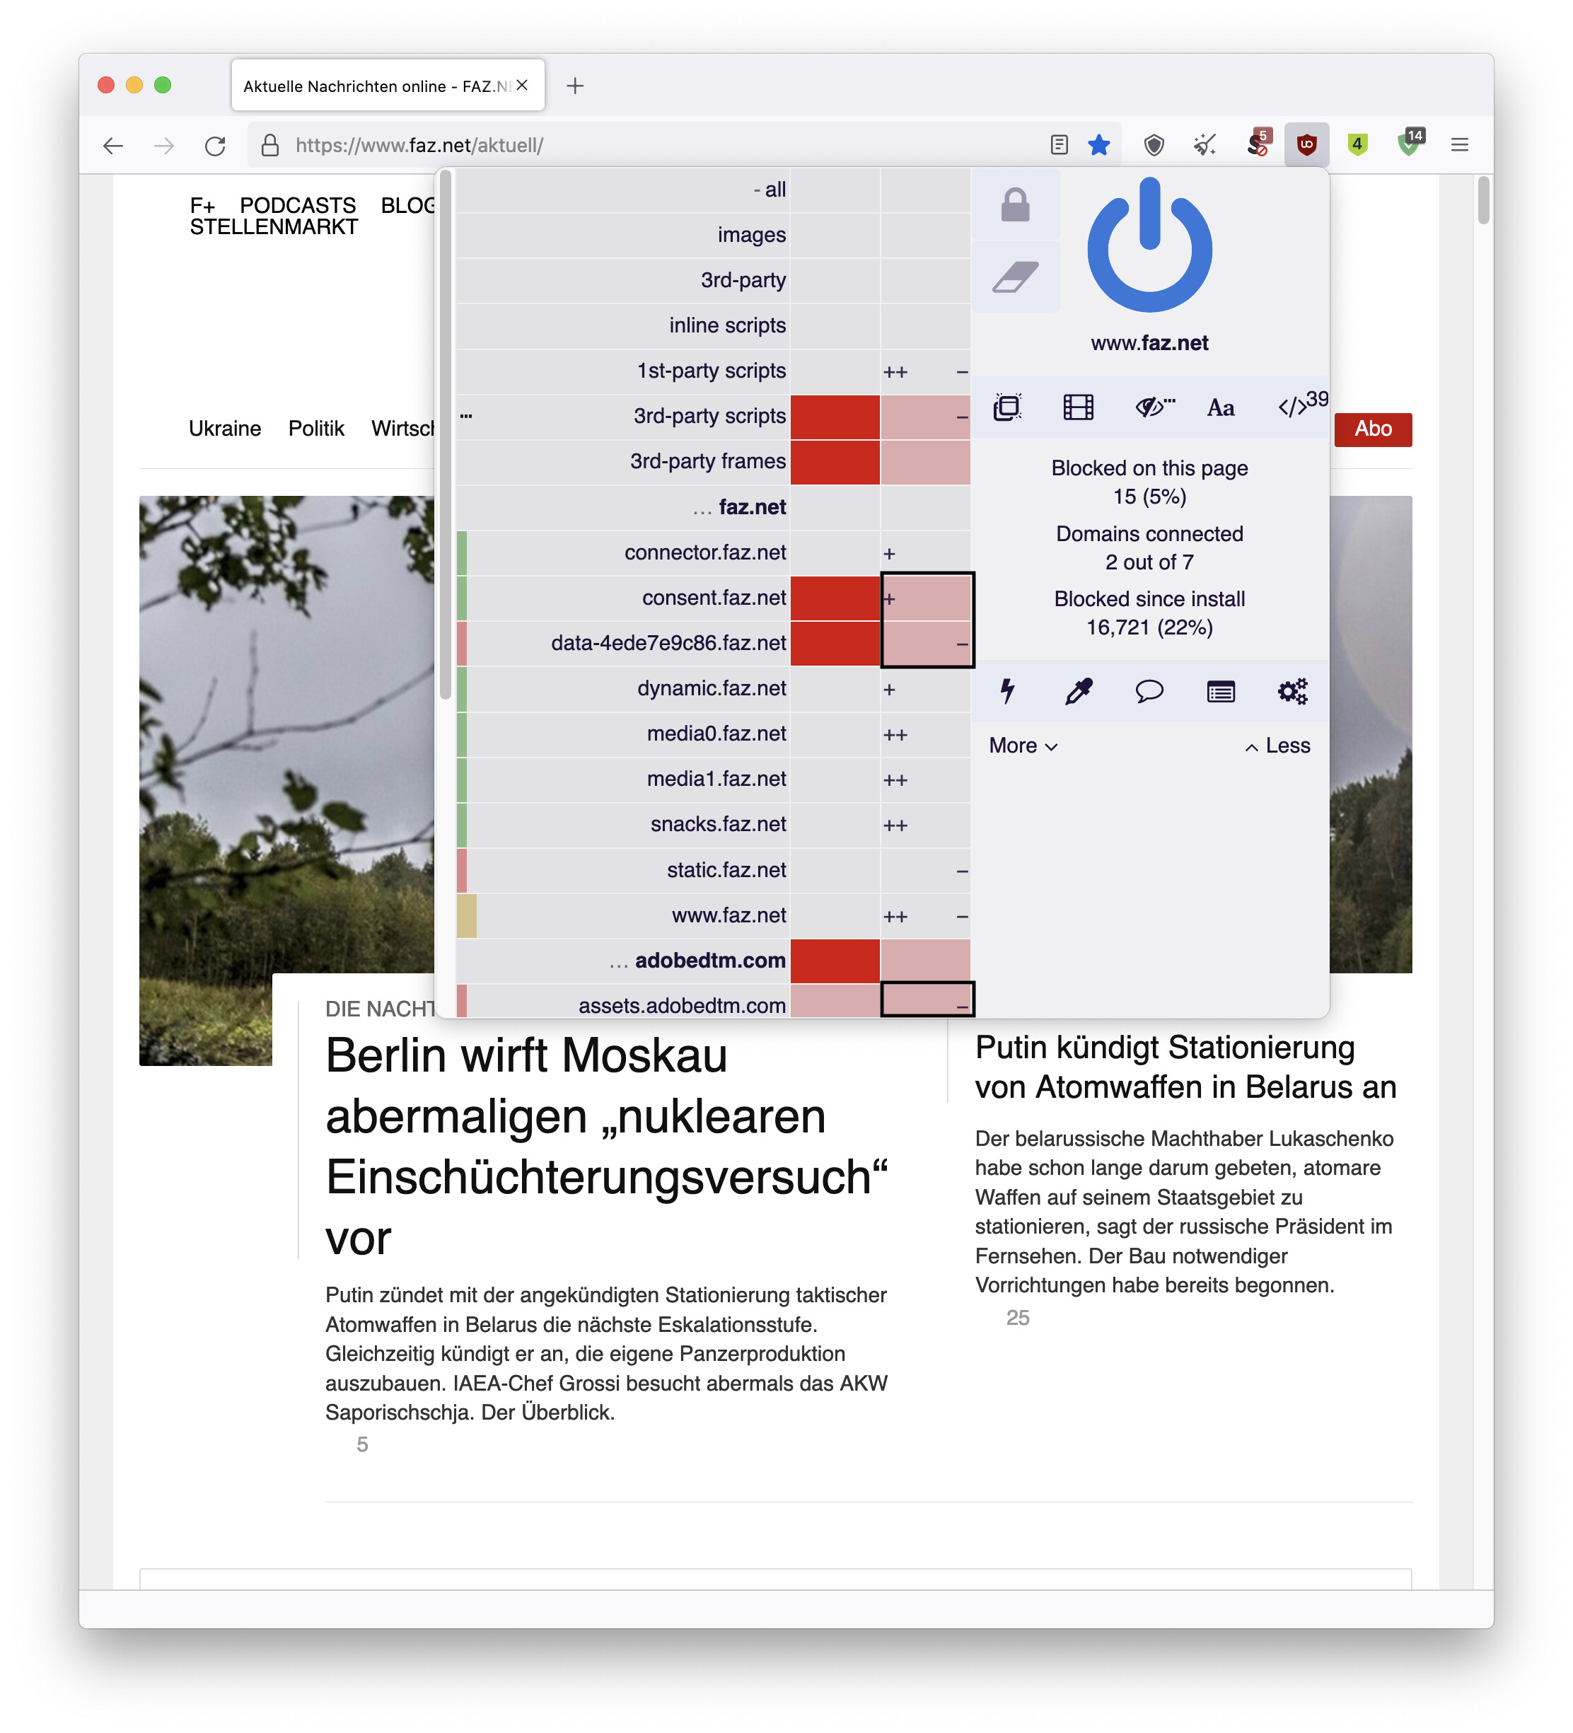Open the Firefox hamburger menu
Image resolution: width=1573 pixels, height=1733 pixels.
tap(1460, 145)
